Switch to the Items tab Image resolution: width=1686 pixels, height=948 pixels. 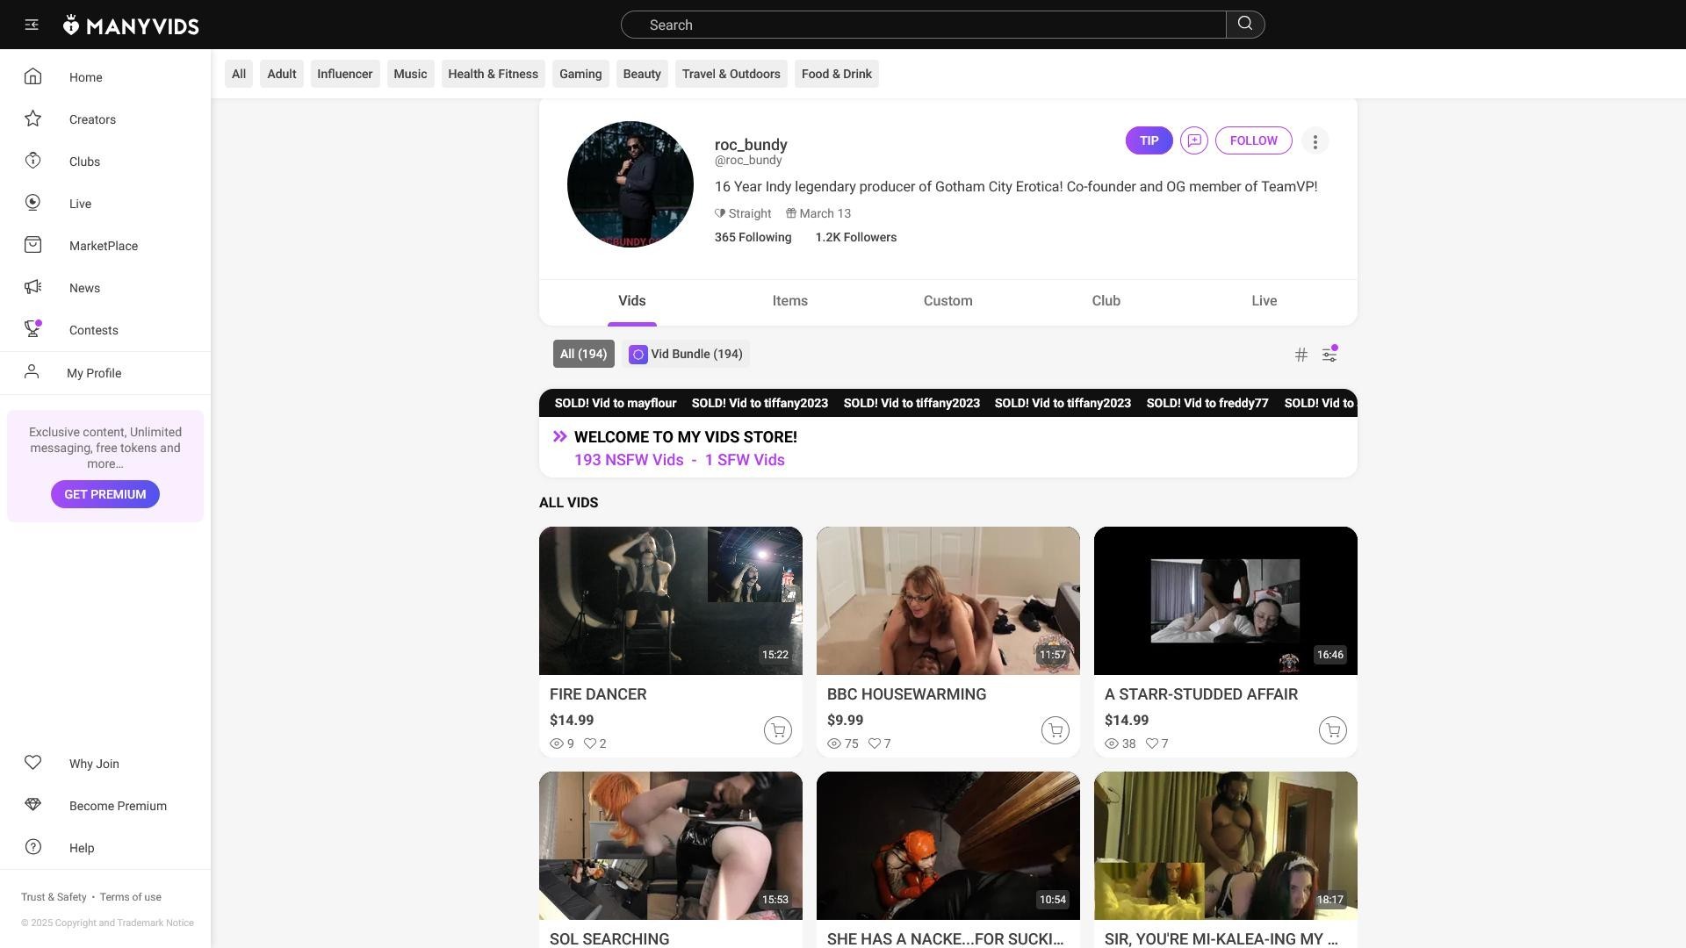pyautogui.click(x=789, y=301)
